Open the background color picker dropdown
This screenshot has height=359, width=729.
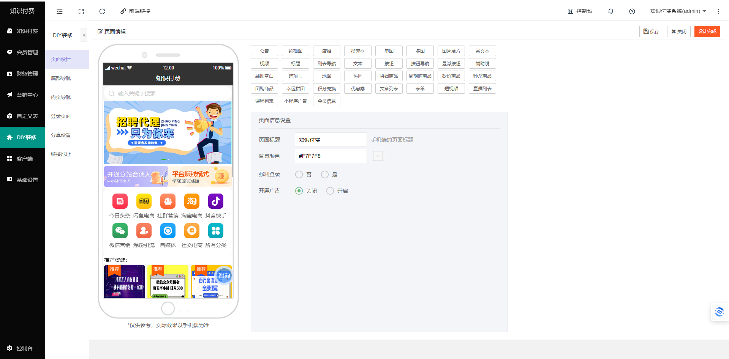[378, 156]
